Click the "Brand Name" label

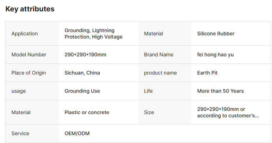158,55
